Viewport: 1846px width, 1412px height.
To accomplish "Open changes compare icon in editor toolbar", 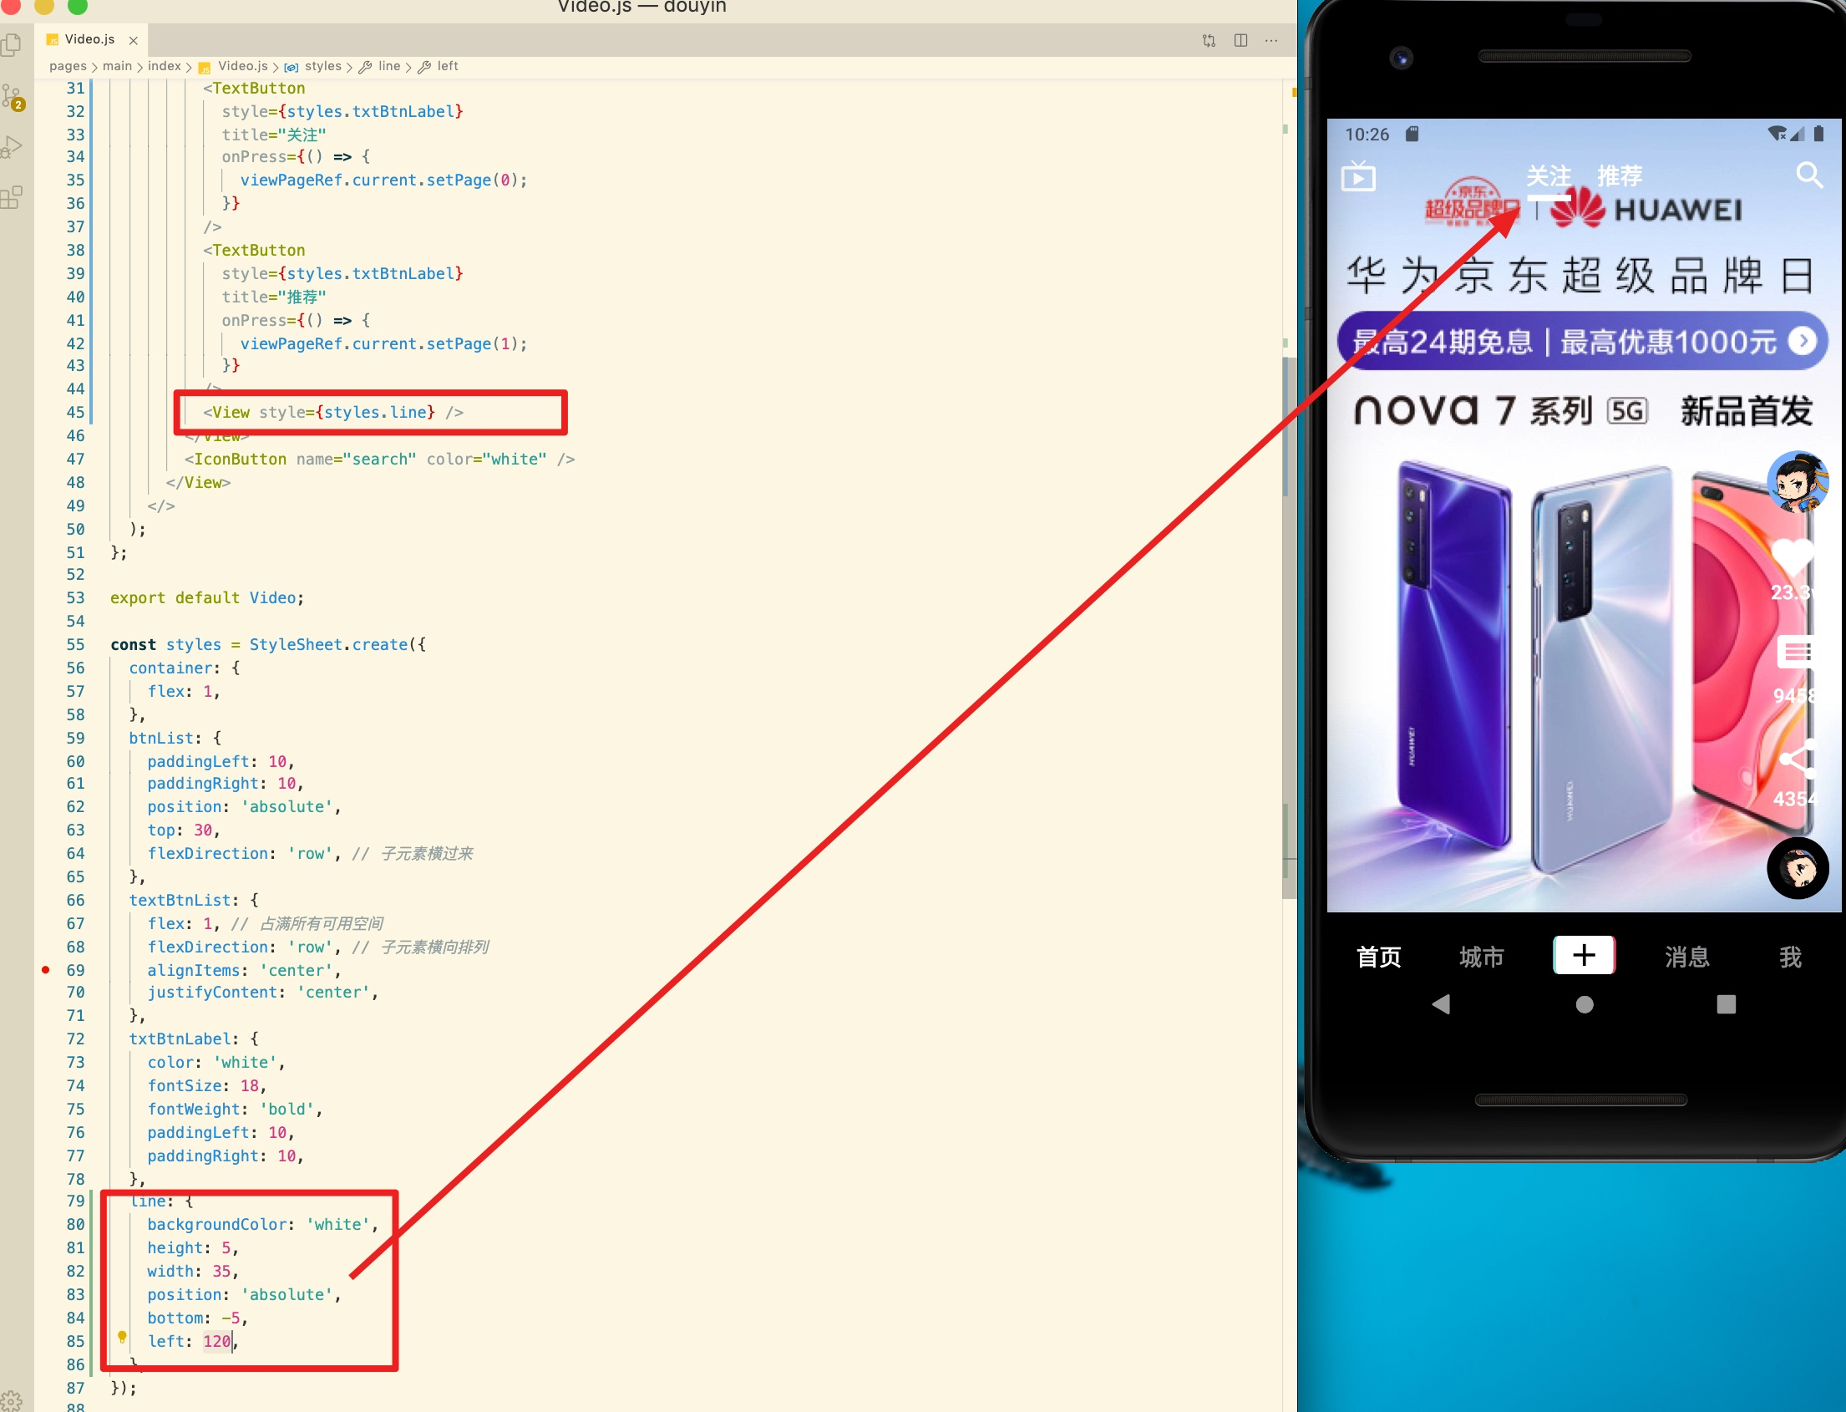I will click(1210, 40).
